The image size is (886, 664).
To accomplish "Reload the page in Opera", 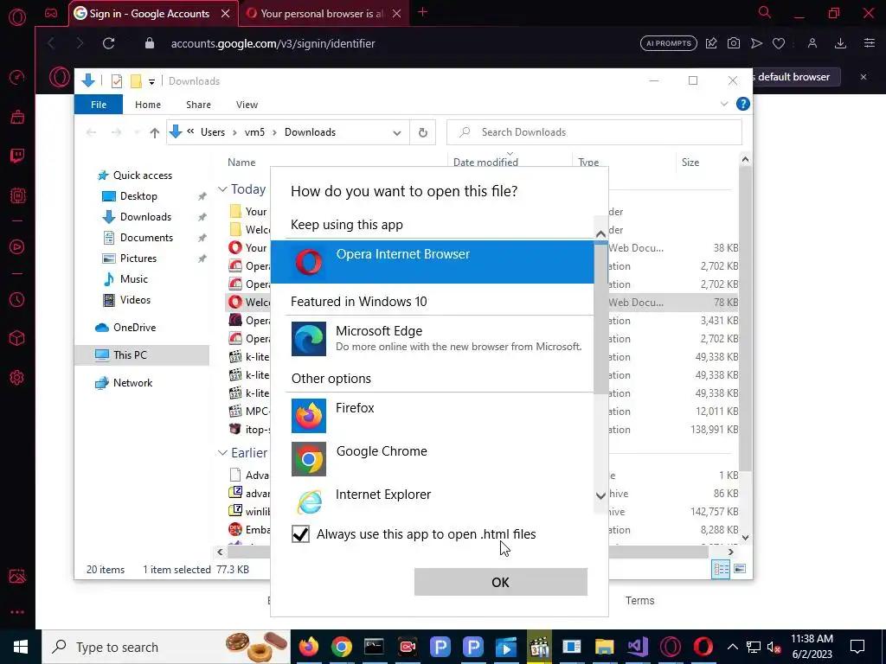I will tap(108, 43).
